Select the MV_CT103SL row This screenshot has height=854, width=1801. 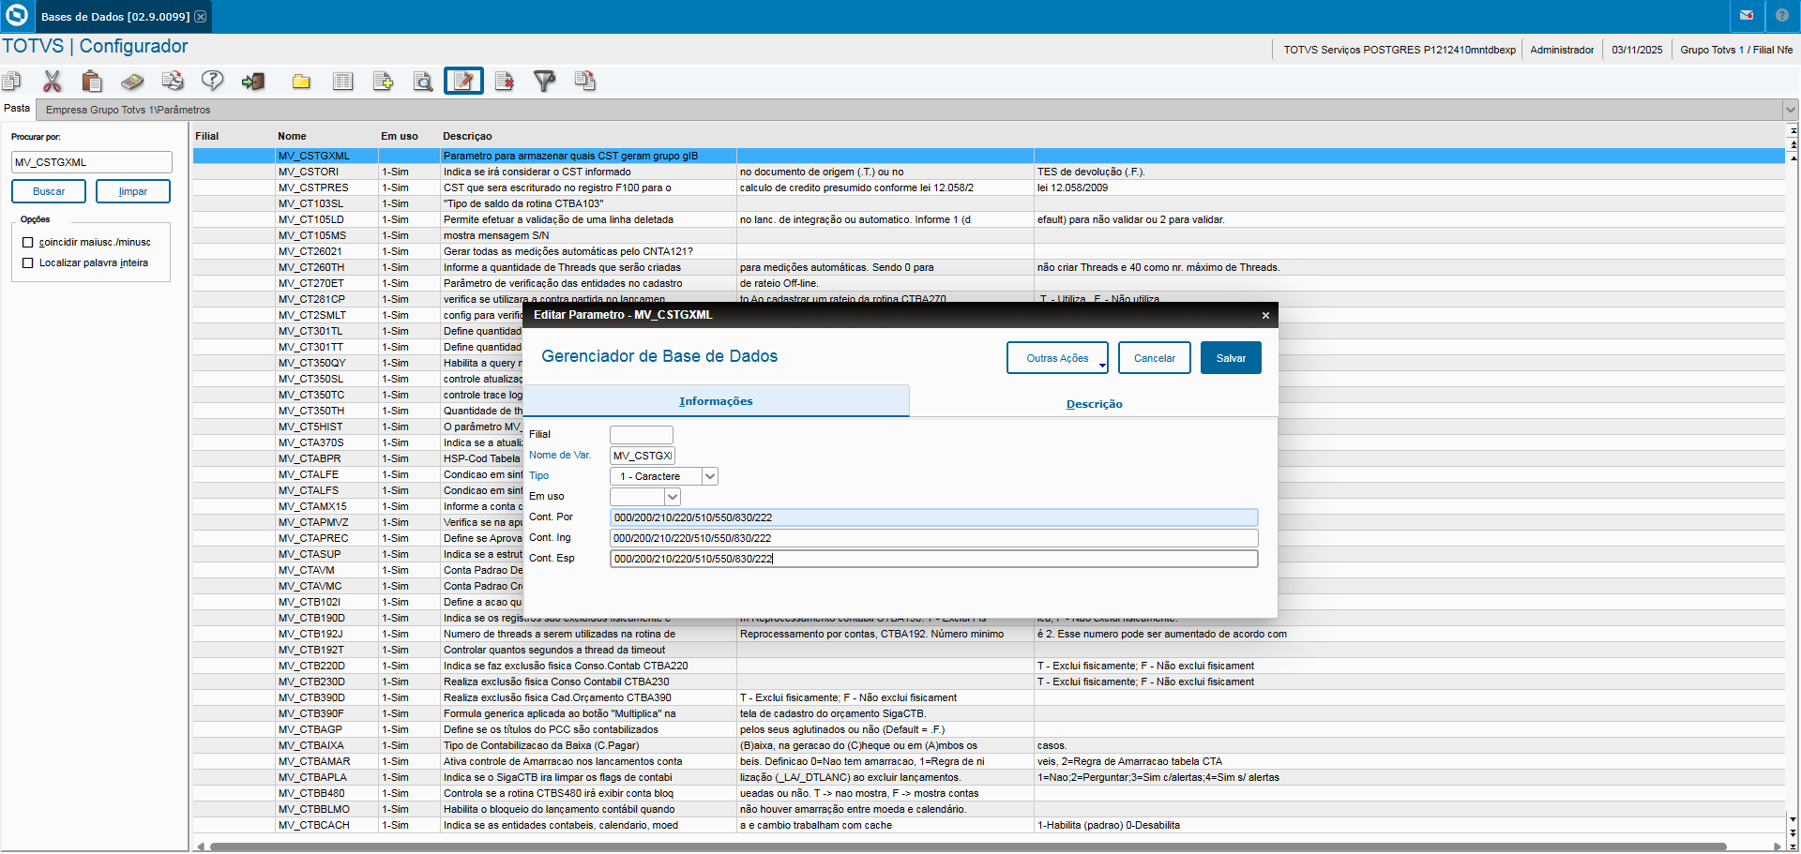(989, 204)
